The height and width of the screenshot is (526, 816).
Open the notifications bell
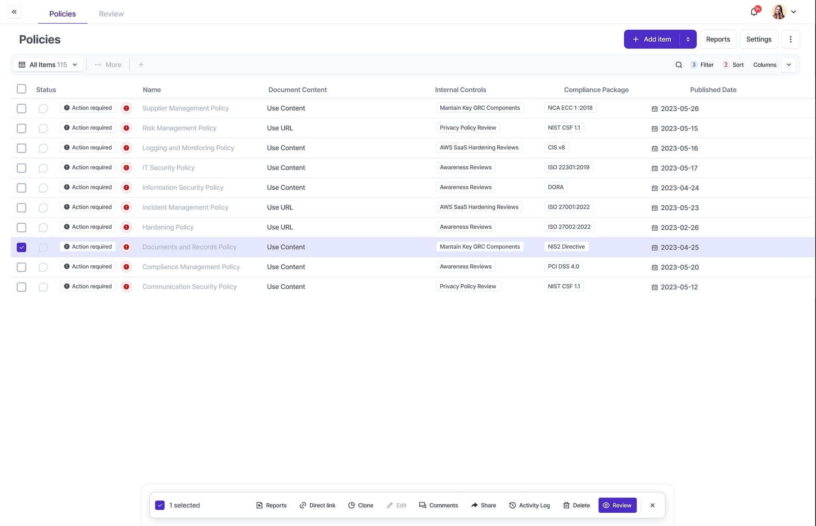(x=754, y=12)
